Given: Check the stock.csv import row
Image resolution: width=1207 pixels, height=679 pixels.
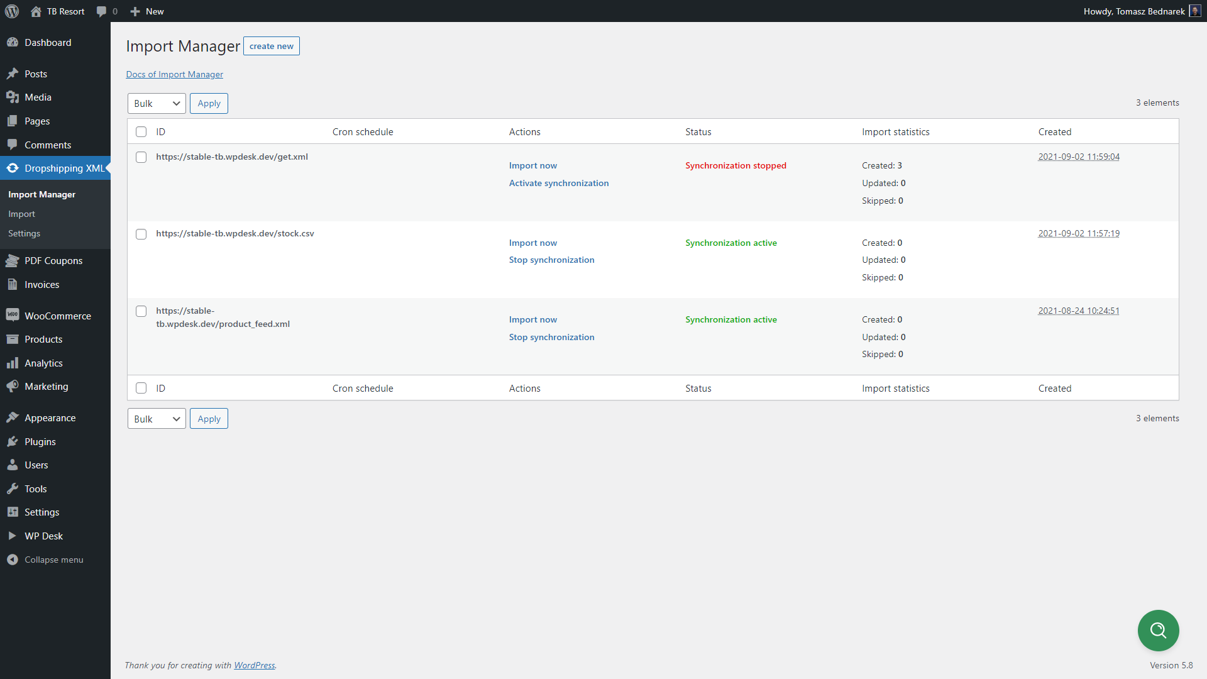Looking at the screenshot, I should (x=141, y=234).
